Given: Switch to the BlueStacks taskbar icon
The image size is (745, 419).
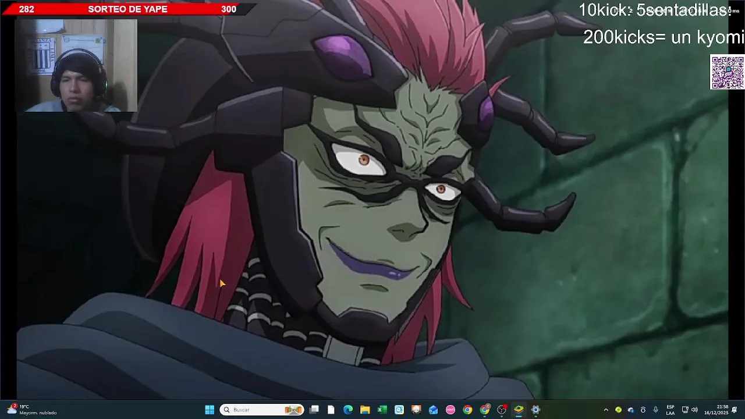Looking at the screenshot, I should [519, 410].
